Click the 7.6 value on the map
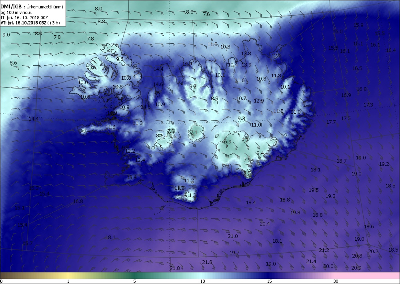Image resolution: width=400 pixels, height=284 pixels. point(206,14)
